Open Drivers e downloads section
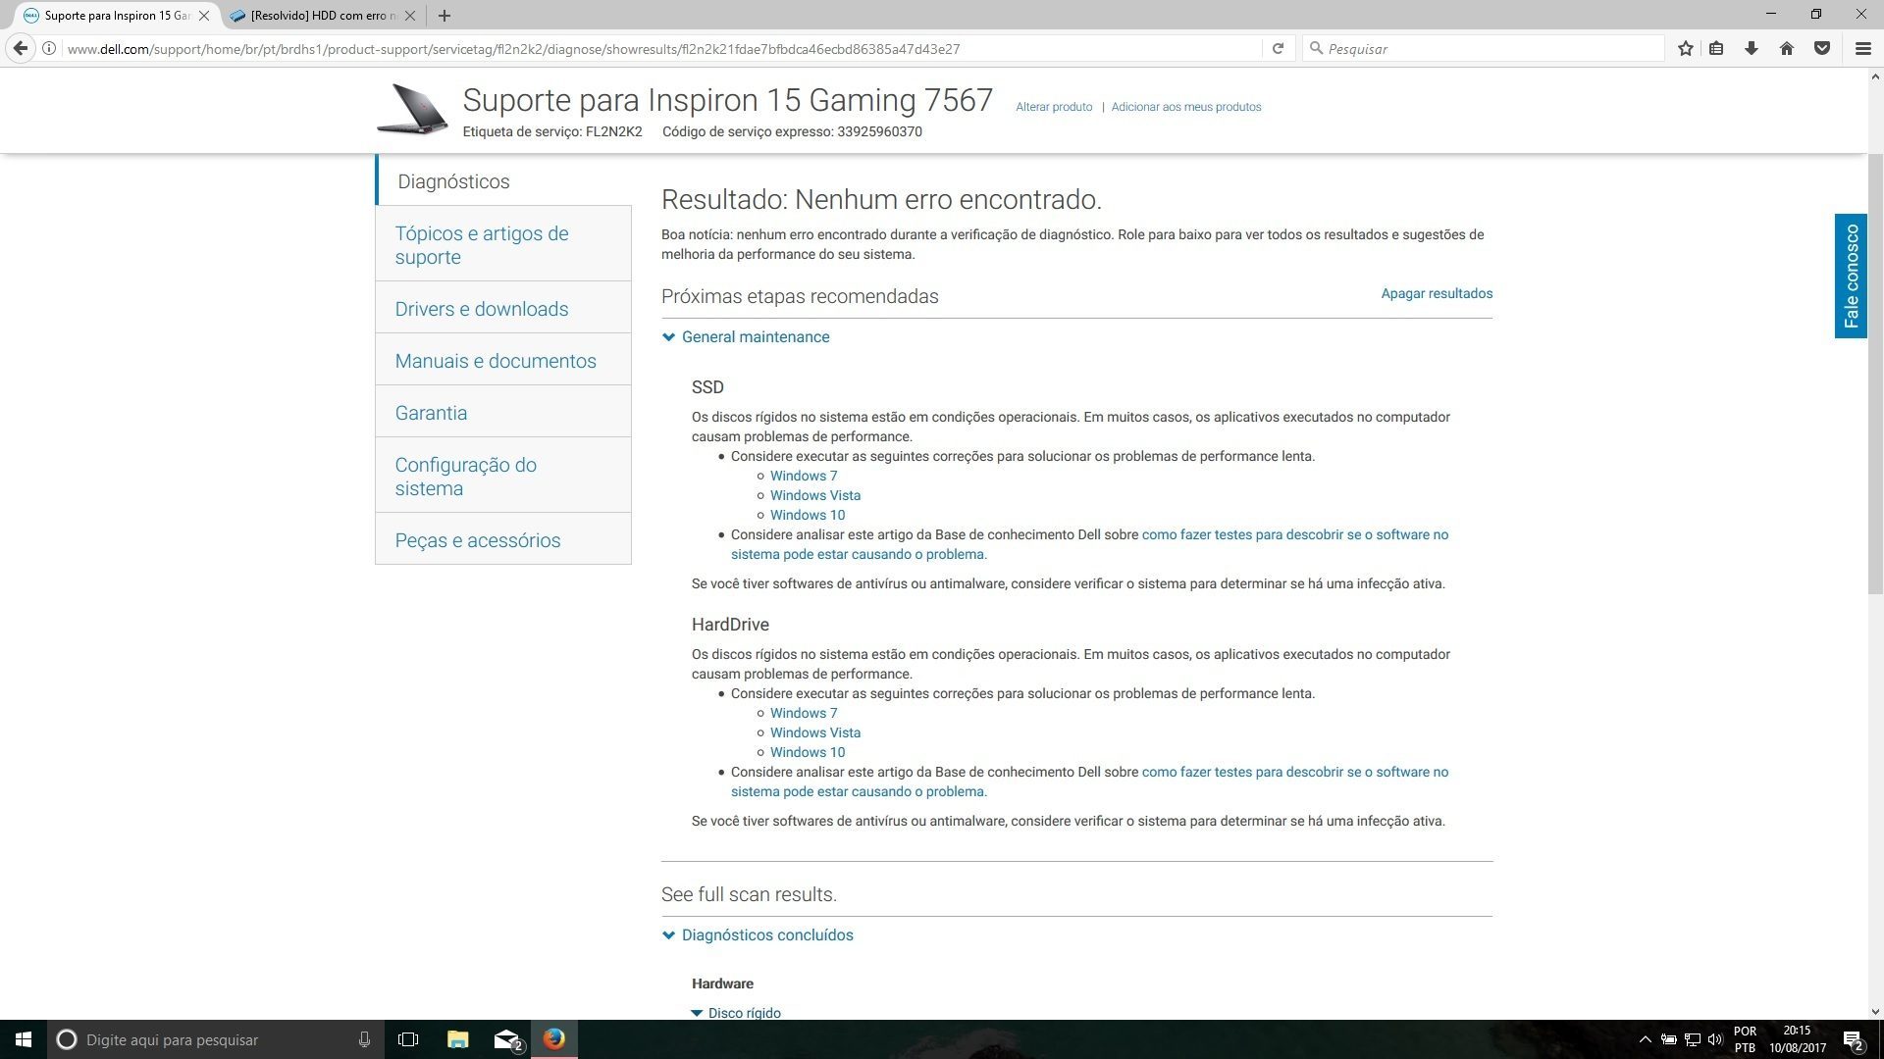 503,308
